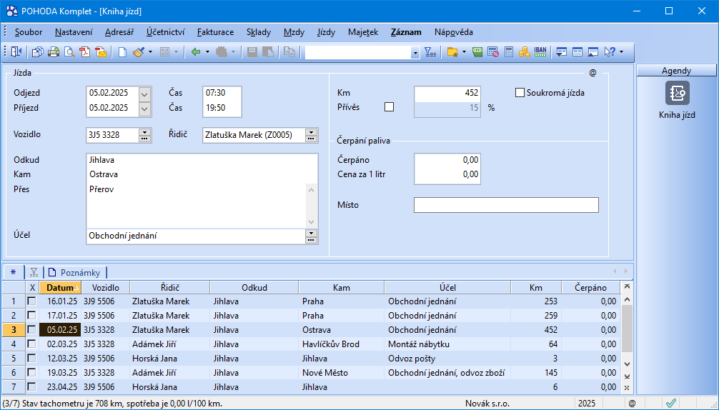The width and height of the screenshot is (719, 410).
Task: Click the Přes field scroll down arrow
Action: pos(312,221)
